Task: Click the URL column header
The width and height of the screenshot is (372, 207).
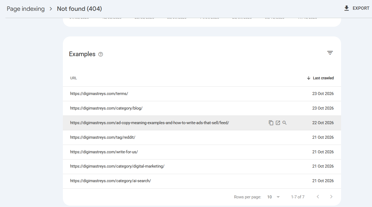Action: click(73, 78)
